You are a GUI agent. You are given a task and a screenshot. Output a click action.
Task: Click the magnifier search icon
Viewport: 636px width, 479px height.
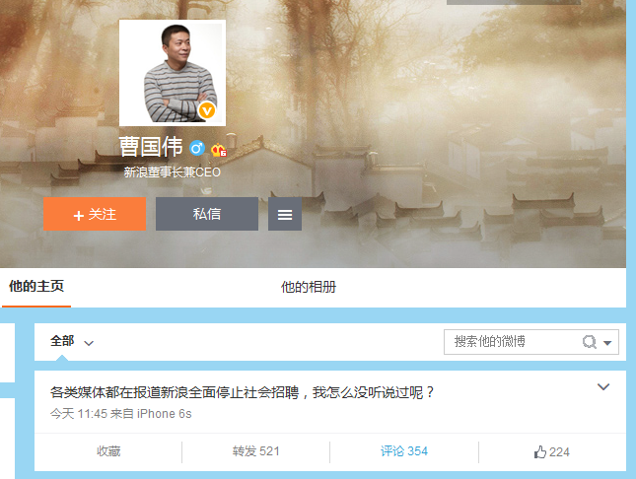coord(590,342)
